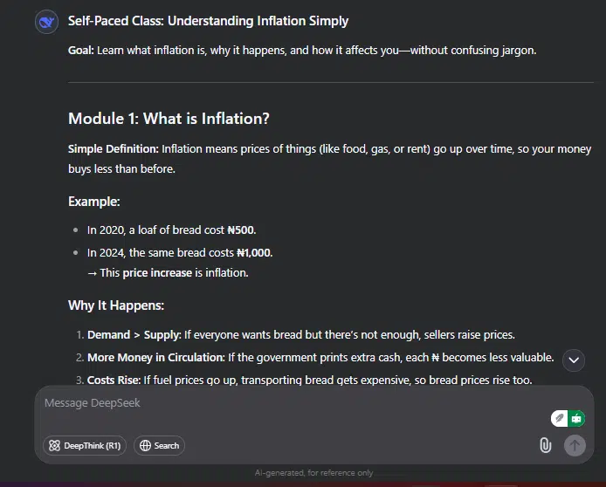The width and height of the screenshot is (606, 487).
Task: Click the send arrow icon
Action: tap(575, 446)
